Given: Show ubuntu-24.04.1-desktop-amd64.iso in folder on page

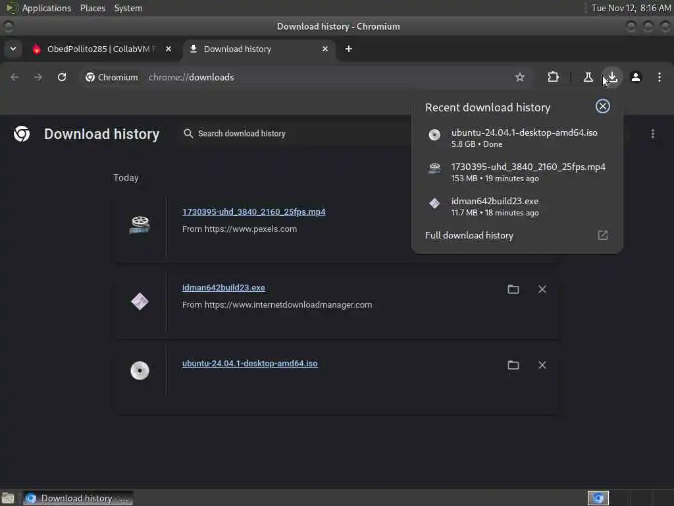Looking at the screenshot, I should (513, 365).
